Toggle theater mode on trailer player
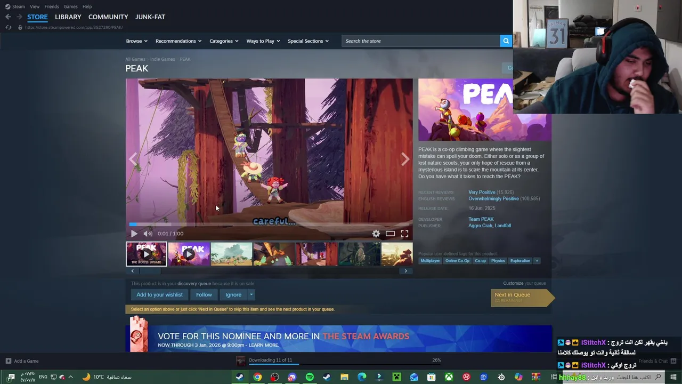The image size is (682, 384). pos(390,234)
